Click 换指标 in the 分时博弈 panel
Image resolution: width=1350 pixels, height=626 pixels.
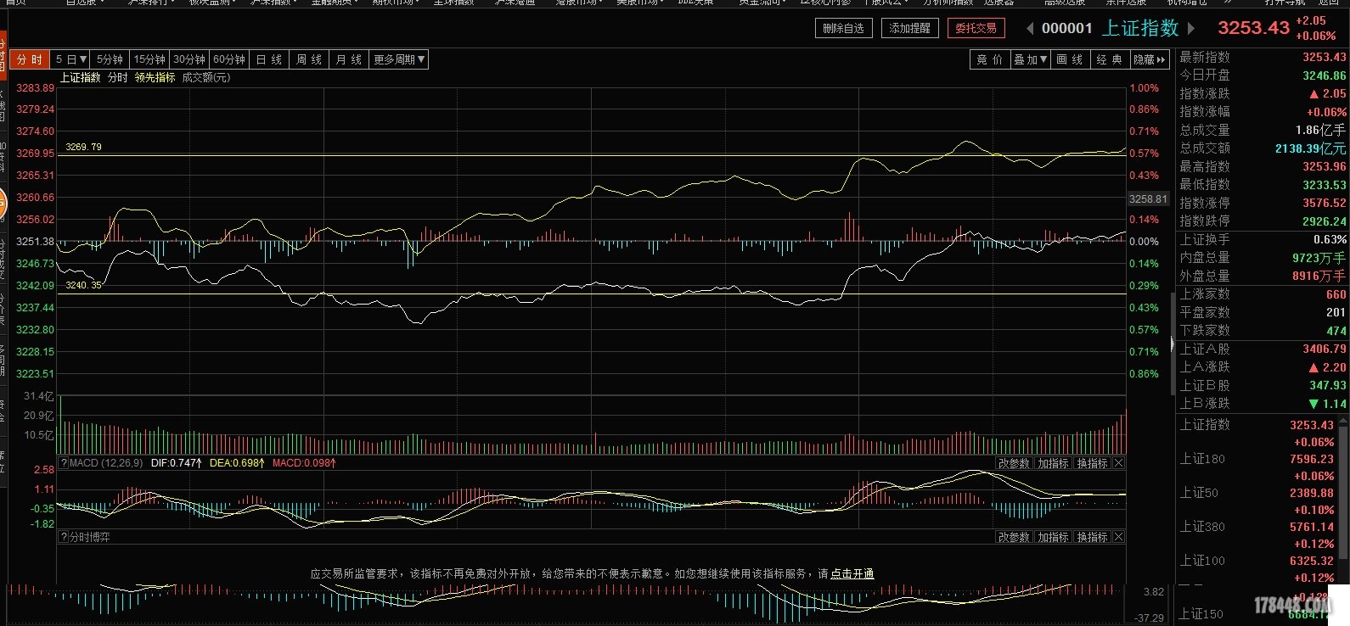click(1092, 537)
